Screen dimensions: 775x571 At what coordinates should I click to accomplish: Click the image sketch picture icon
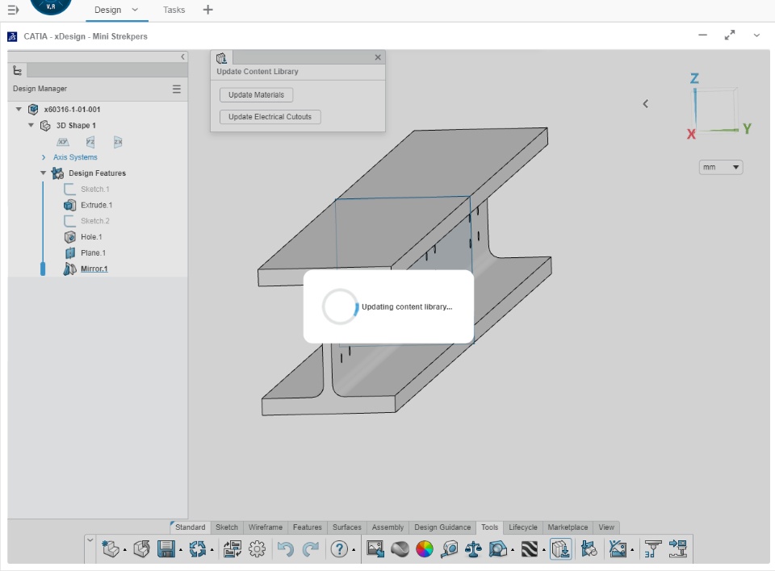tap(618, 548)
